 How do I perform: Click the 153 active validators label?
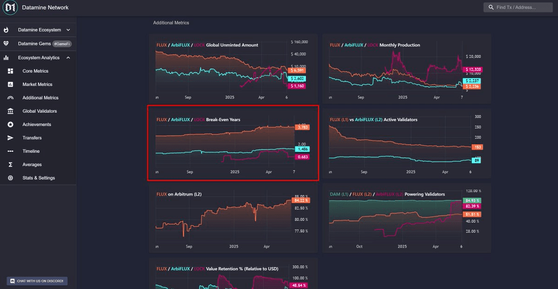(477, 147)
